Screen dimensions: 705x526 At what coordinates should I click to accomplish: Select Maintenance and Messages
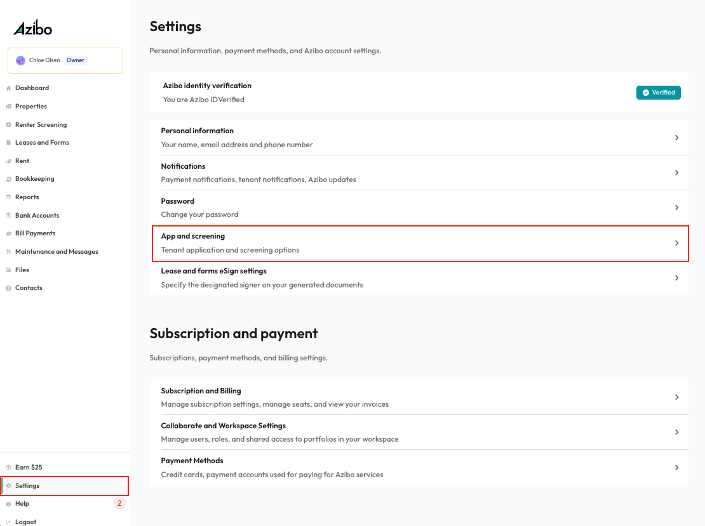[57, 252]
